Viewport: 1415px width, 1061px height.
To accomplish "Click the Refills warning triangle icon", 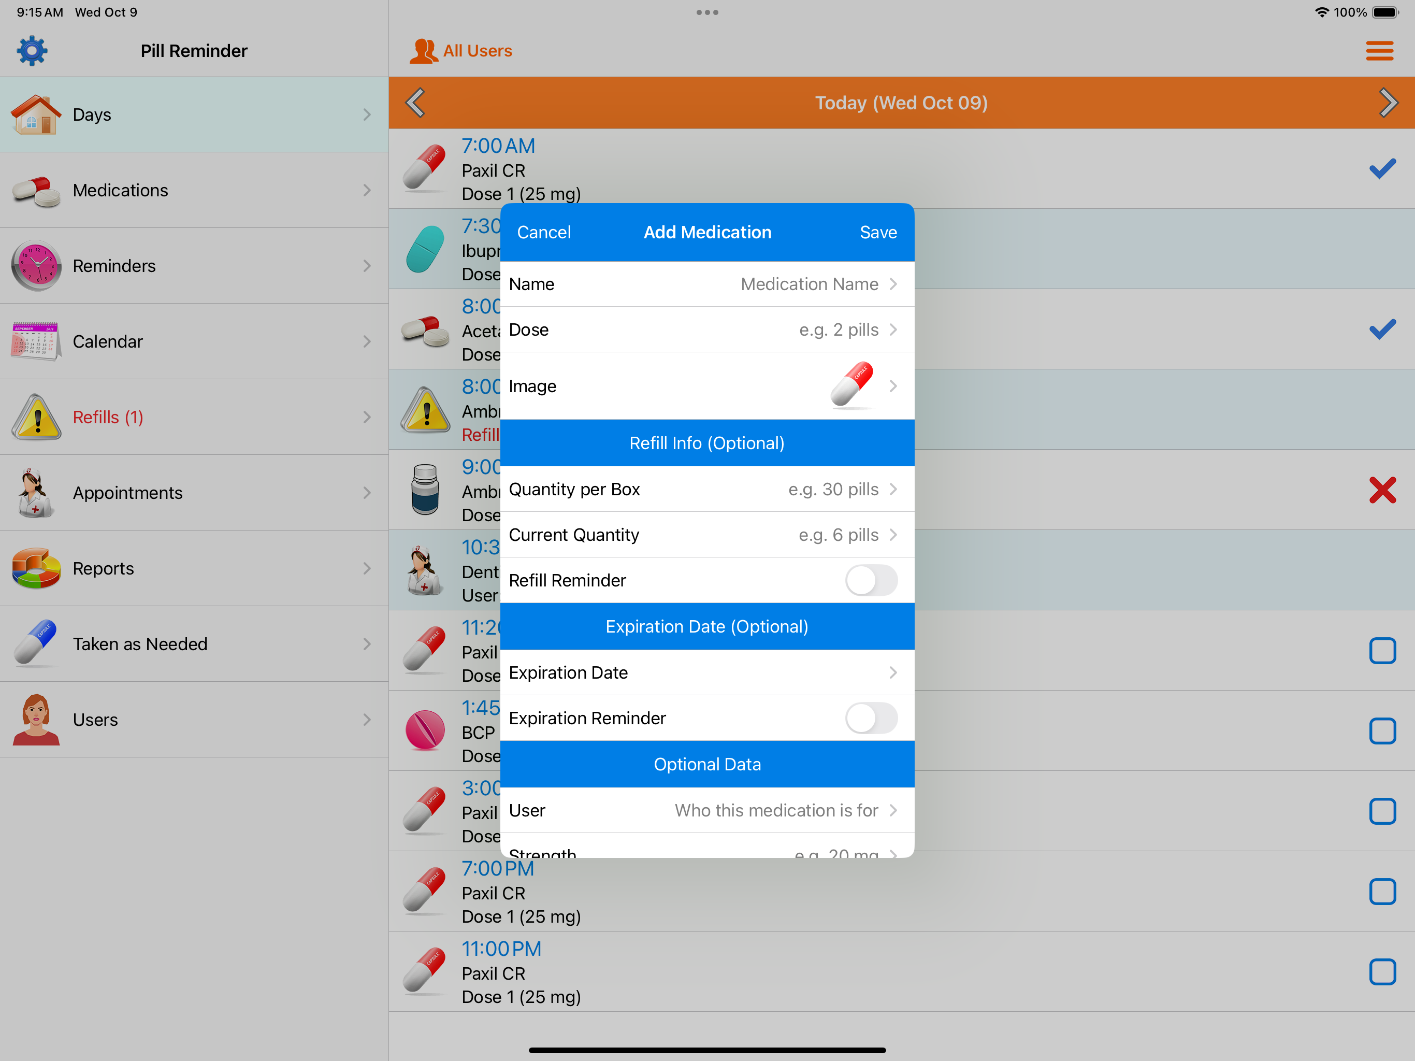I will point(36,417).
